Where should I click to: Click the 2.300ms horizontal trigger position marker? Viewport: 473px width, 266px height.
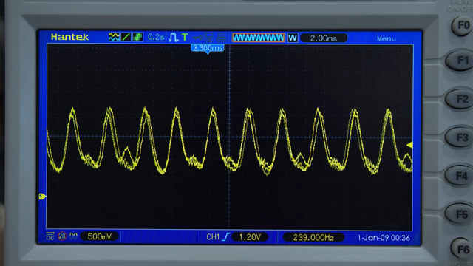coord(208,48)
